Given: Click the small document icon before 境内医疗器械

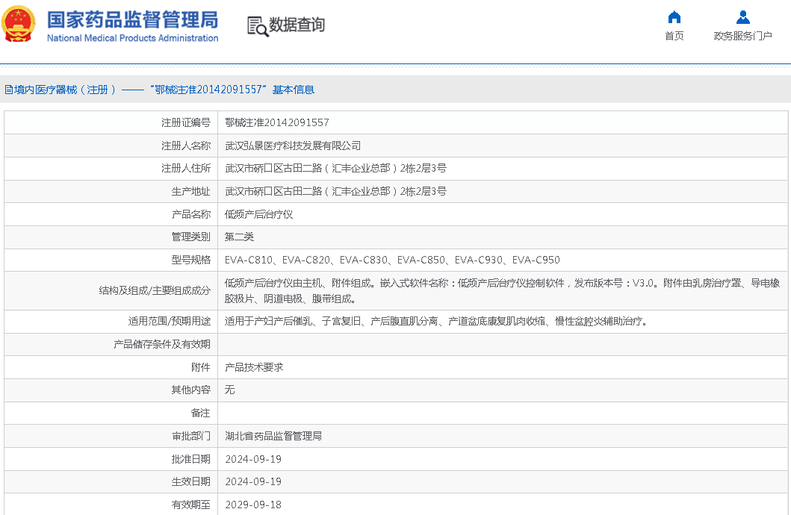Looking at the screenshot, I should point(8,90).
